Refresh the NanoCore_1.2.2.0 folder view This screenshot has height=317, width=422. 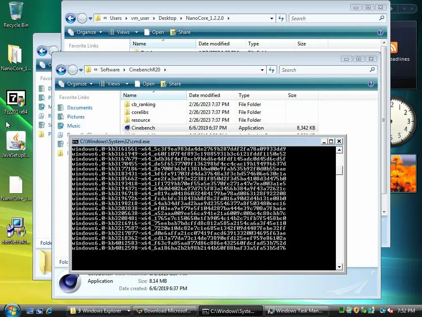click(281, 18)
